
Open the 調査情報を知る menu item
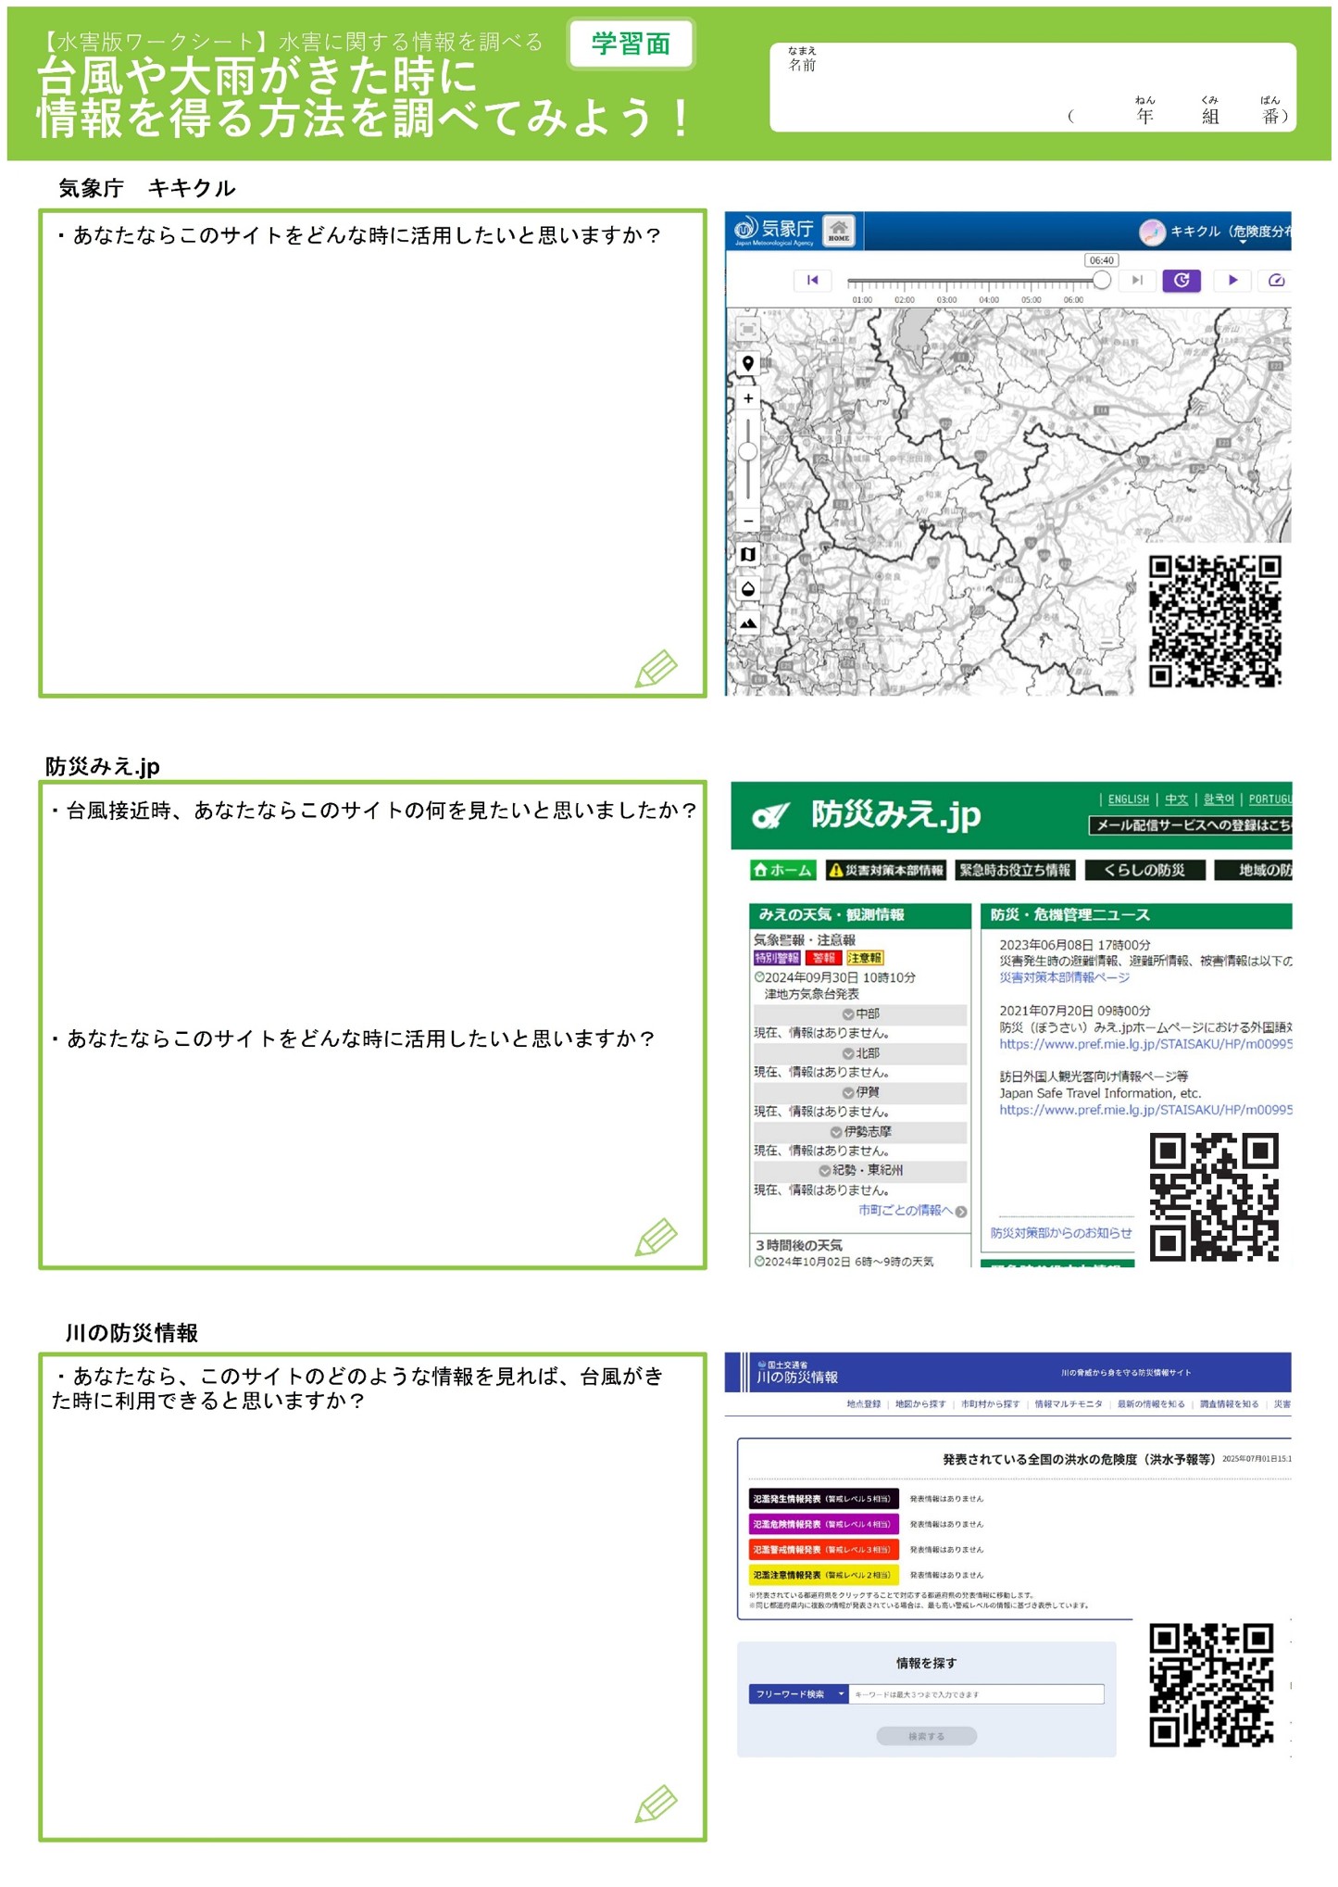(x=1229, y=1404)
